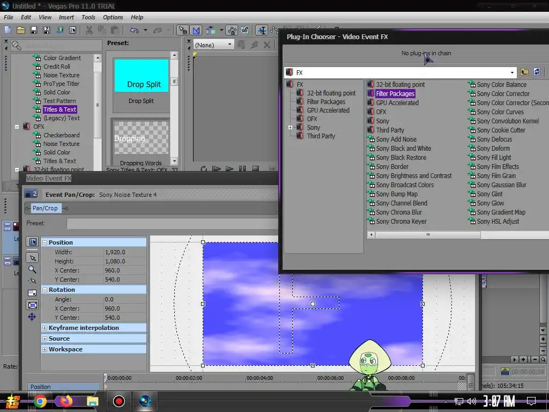Open Firefox from the taskbar
The height and width of the screenshot is (412, 549).
point(66,401)
